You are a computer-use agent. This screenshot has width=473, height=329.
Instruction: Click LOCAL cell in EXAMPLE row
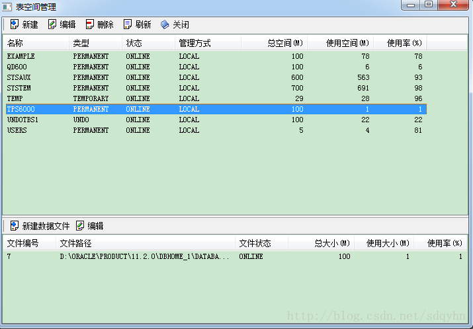click(189, 56)
